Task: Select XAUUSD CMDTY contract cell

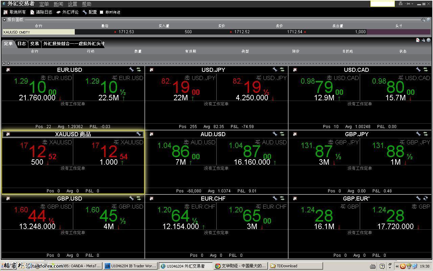Action: coord(39,32)
